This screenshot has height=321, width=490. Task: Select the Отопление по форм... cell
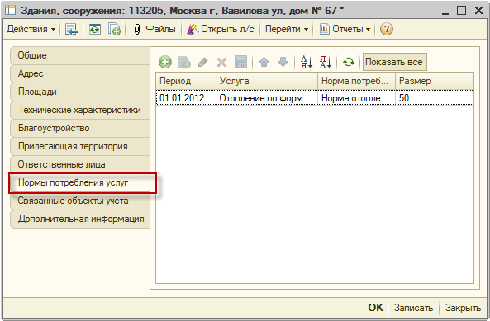pyautogui.click(x=267, y=98)
